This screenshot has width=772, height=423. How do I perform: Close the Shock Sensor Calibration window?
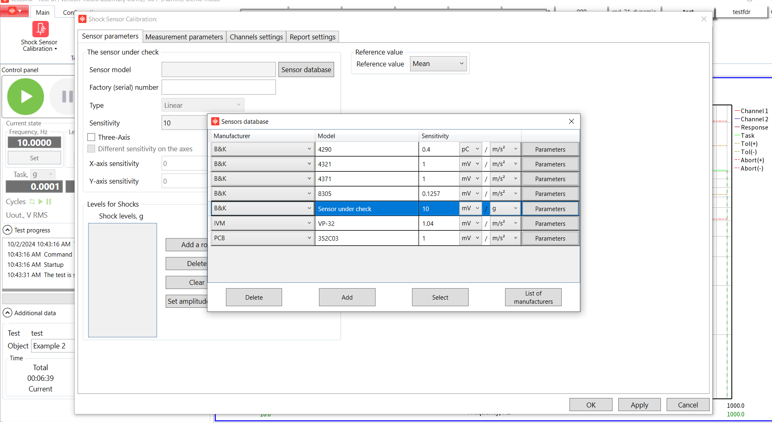click(704, 19)
